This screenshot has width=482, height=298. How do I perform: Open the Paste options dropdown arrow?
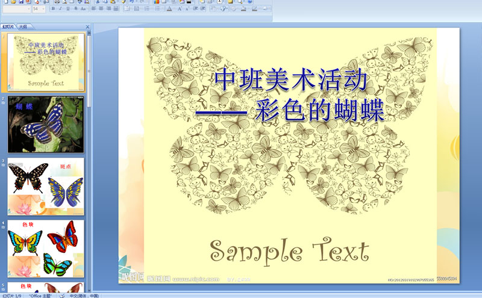[117, 1]
